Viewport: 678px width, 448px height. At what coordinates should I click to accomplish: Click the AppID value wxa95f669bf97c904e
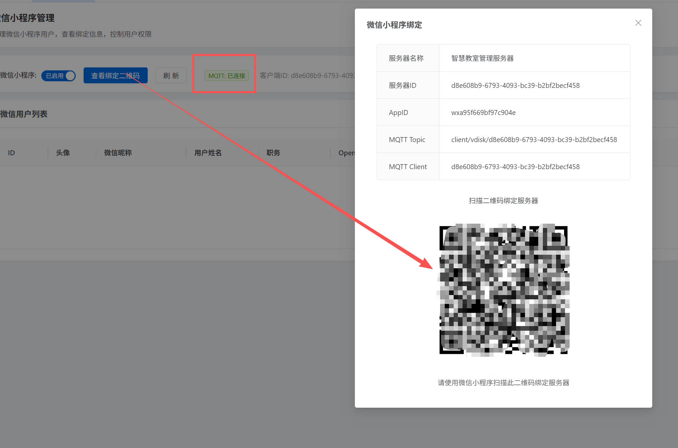pos(483,113)
